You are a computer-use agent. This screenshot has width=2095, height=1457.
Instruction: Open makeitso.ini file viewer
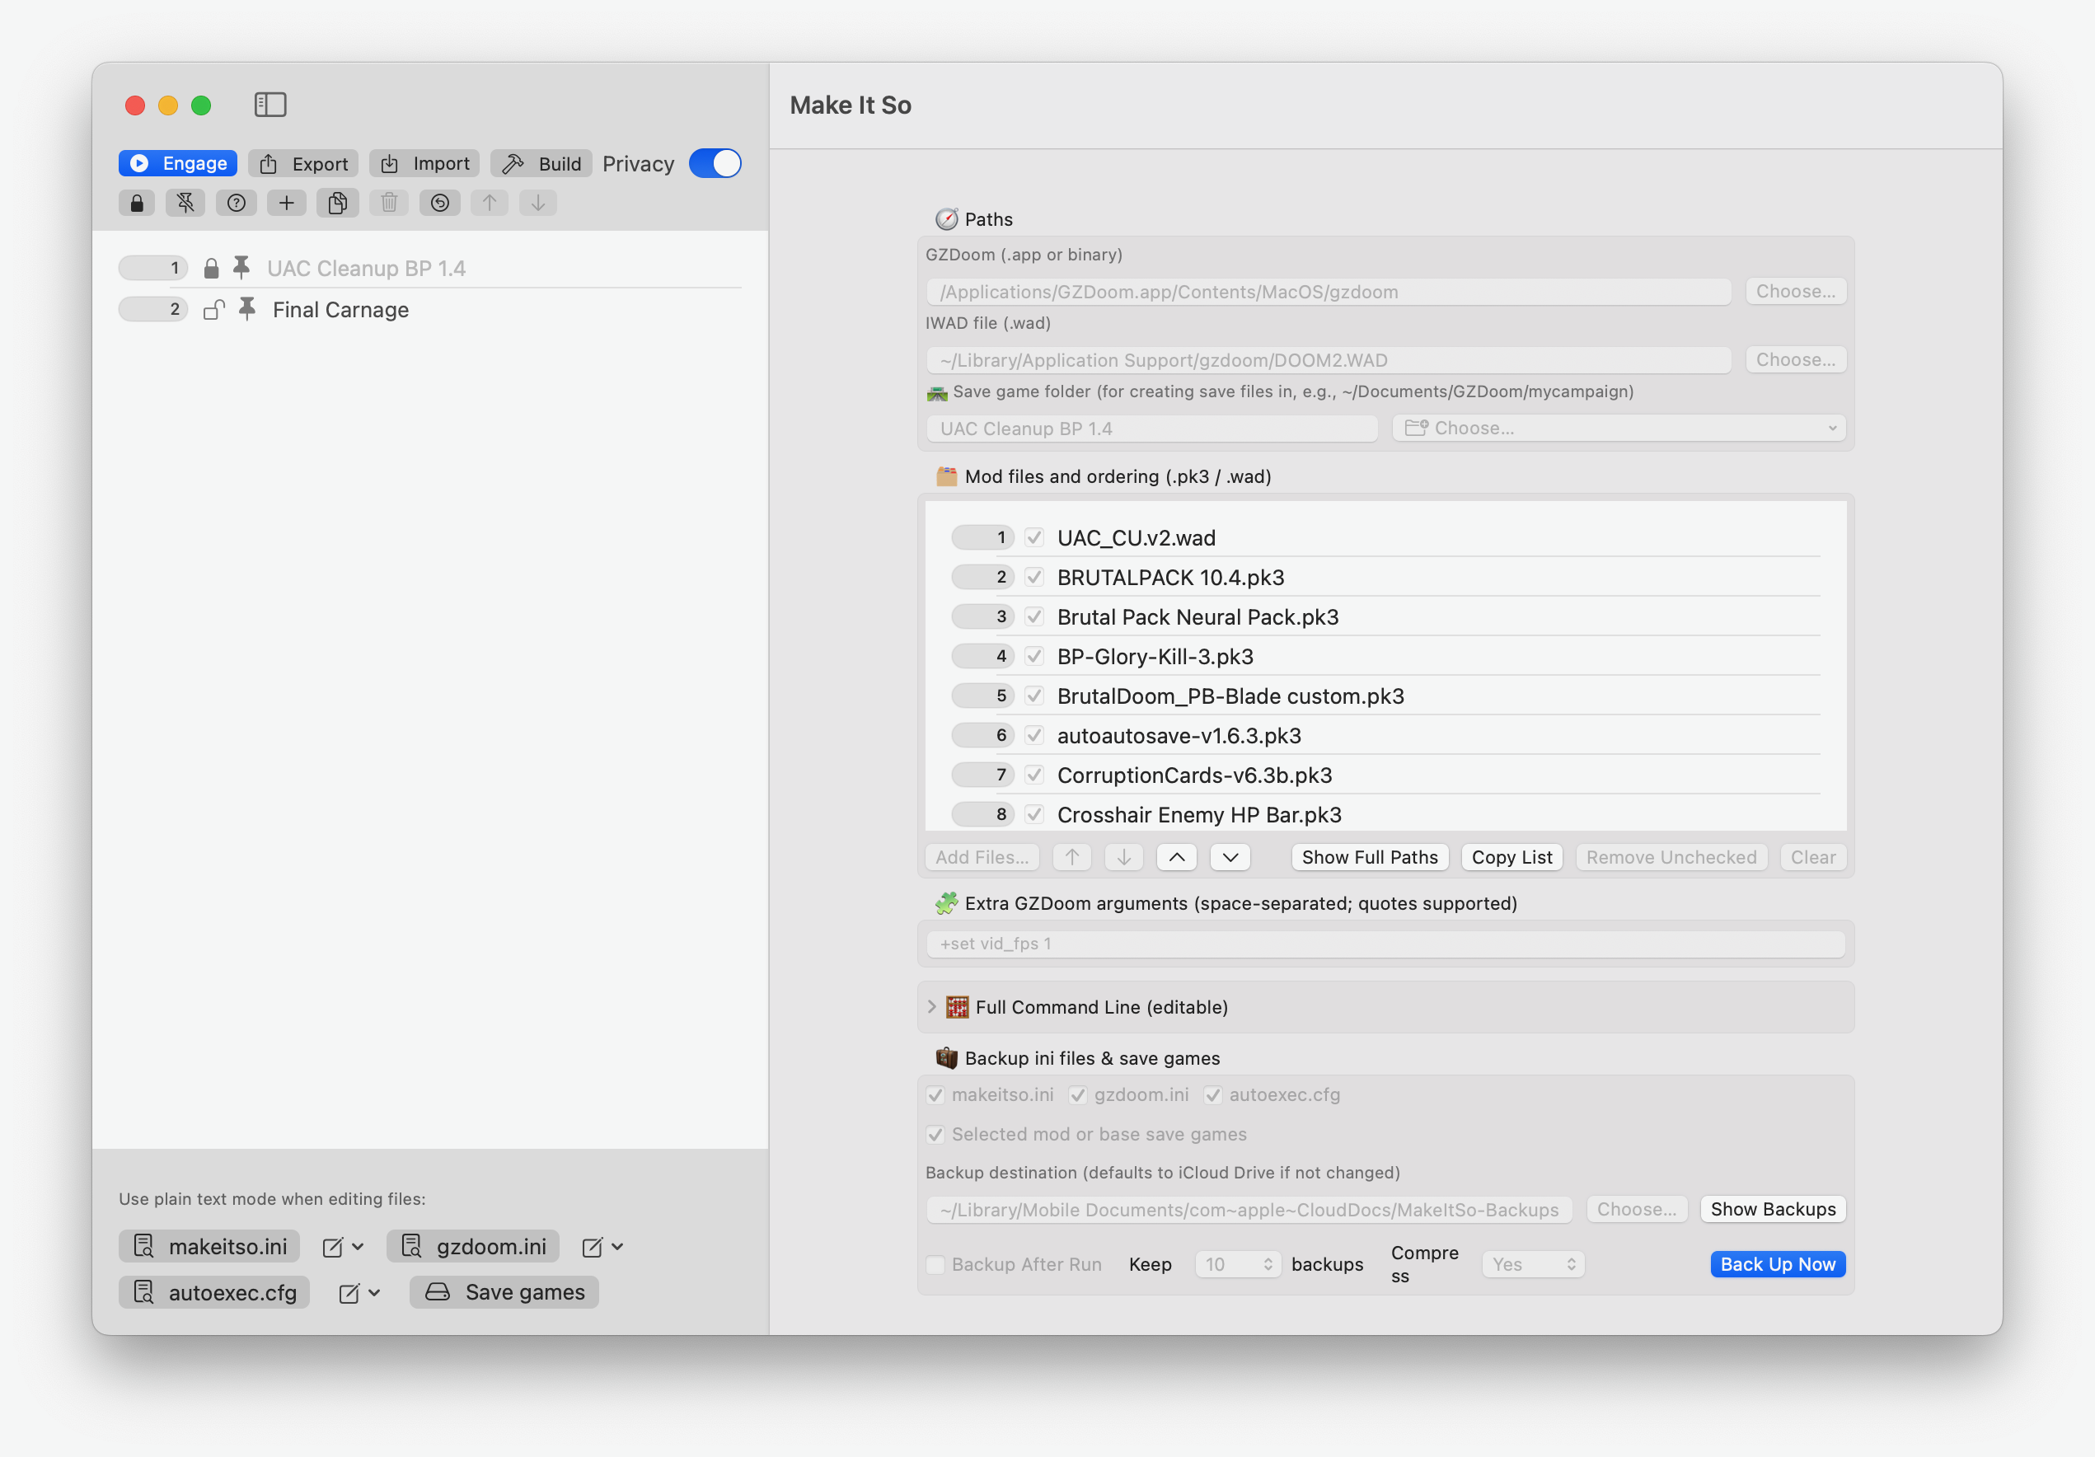pyautogui.click(x=210, y=1246)
